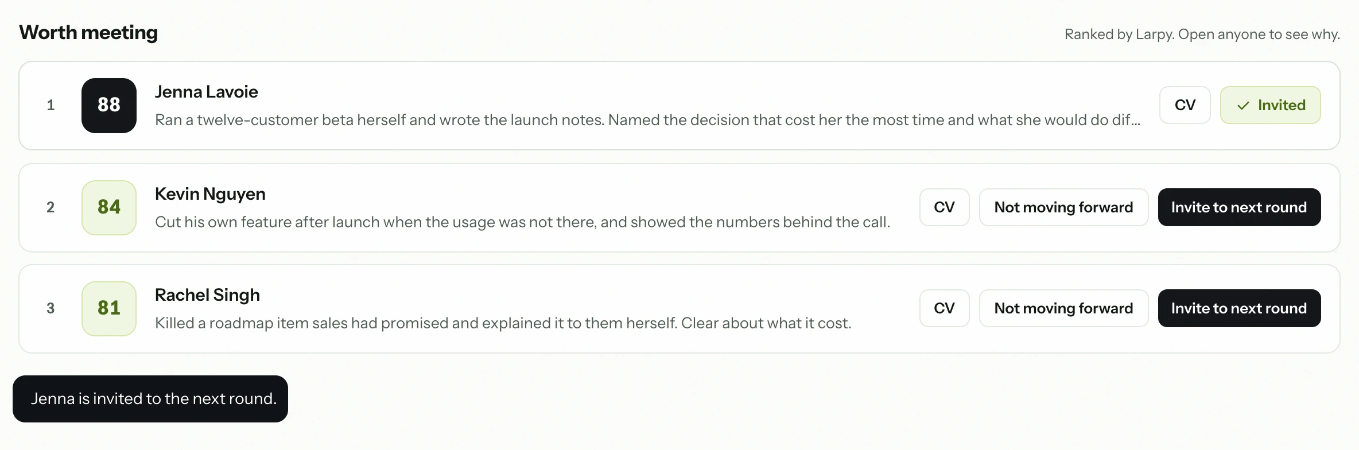Mark Rachel Singh as Not moving forward
The height and width of the screenshot is (450, 1359).
1064,308
